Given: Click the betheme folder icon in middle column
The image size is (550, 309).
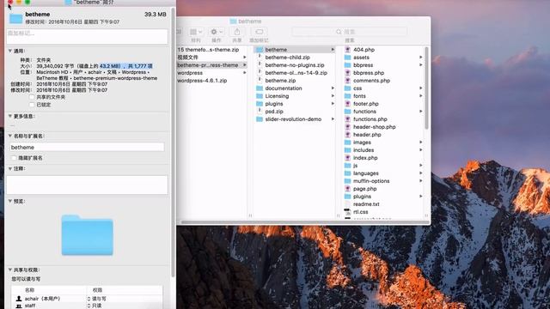Looking at the screenshot, I should coord(260,50).
